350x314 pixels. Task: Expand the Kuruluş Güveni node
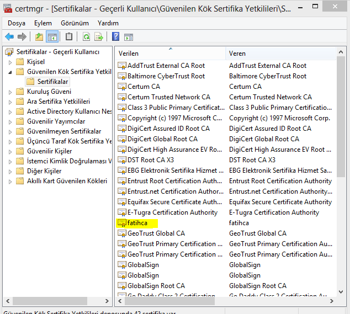pos(10,92)
